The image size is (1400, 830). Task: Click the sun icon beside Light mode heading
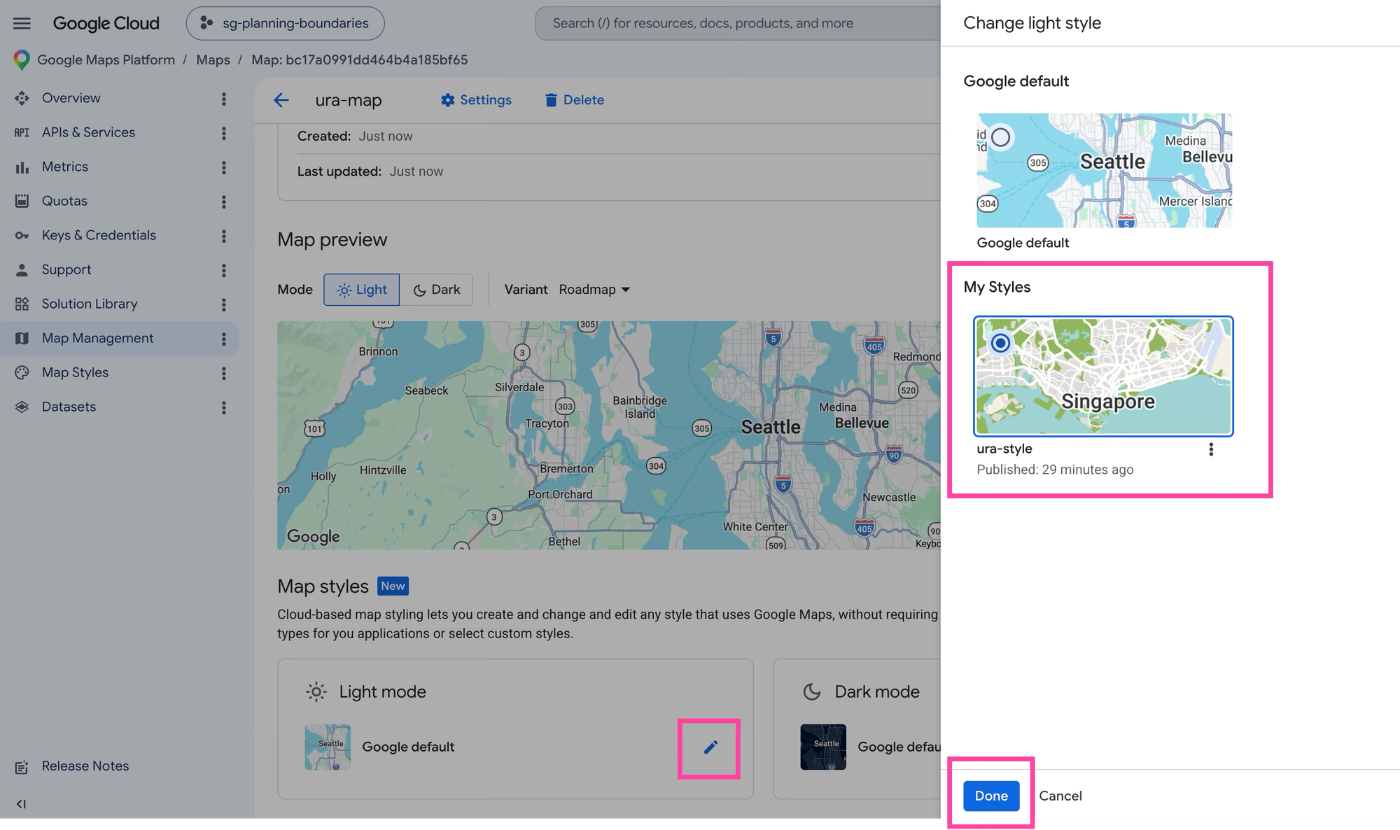[x=316, y=692]
